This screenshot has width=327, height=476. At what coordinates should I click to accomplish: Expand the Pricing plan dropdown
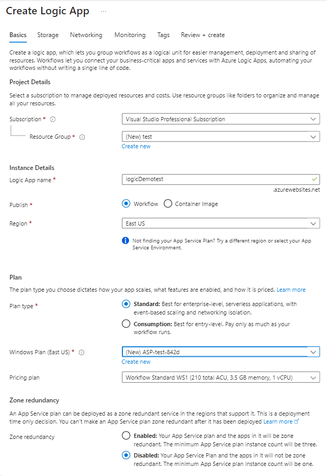pyautogui.click(x=220, y=378)
